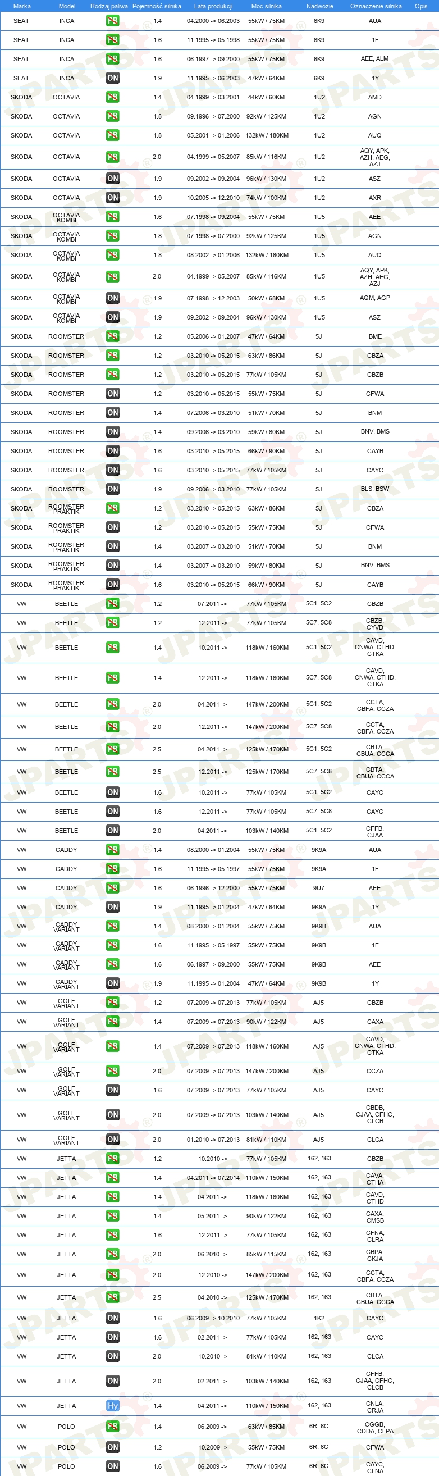The width and height of the screenshot is (439, 1476).
Task: Click engine codes CBDB, CJAA, CFHC, CLCB
Action: point(375,1114)
